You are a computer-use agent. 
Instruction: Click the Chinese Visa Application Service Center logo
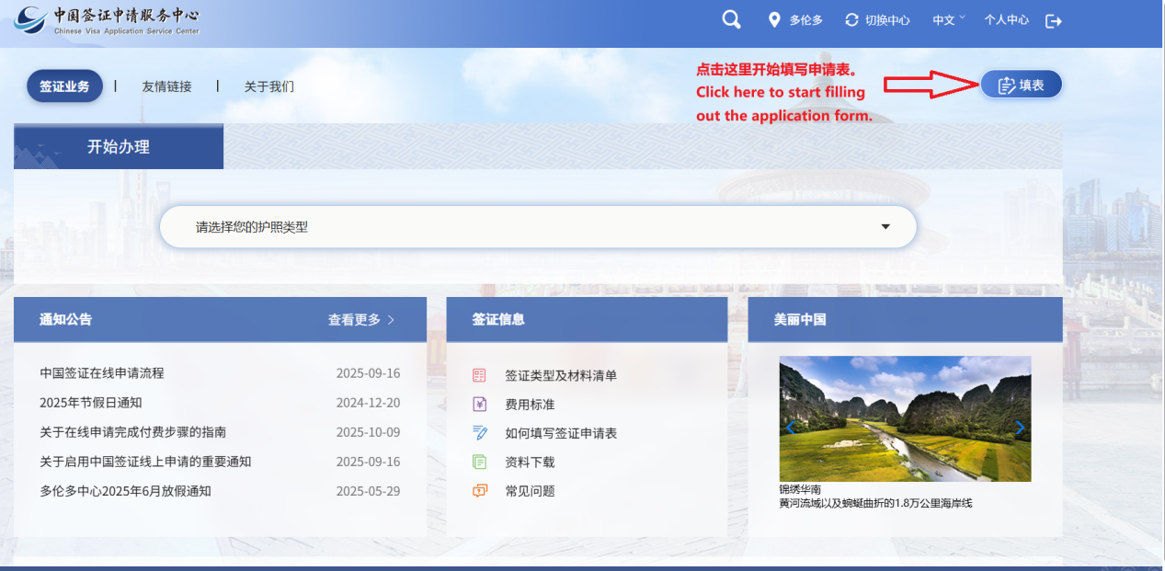(x=108, y=19)
